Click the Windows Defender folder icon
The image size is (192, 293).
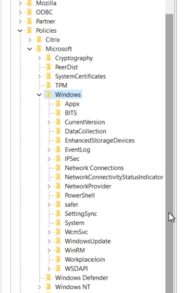click(x=49, y=278)
